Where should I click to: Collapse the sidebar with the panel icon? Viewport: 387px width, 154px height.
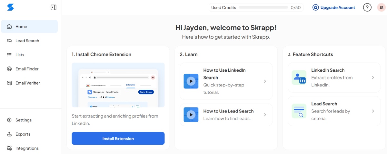[x=54, y=7]
